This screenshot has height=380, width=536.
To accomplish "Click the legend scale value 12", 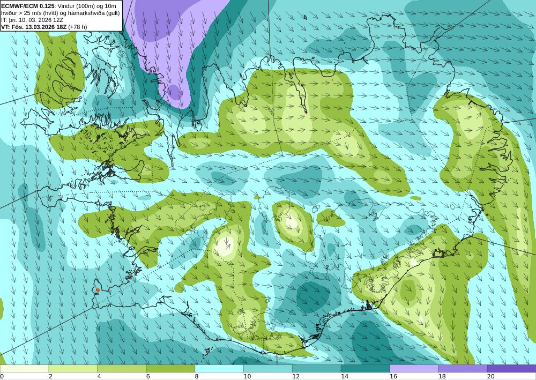I will click(x=296, y=377).
